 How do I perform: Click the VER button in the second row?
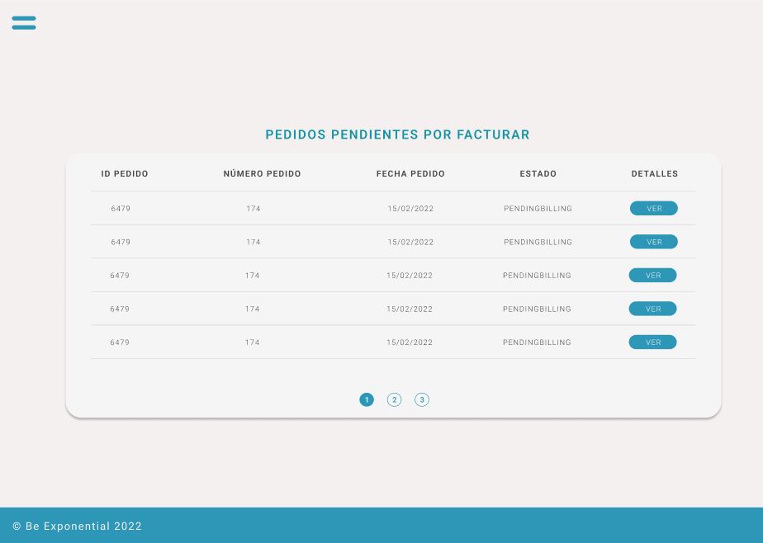(653, 242)
